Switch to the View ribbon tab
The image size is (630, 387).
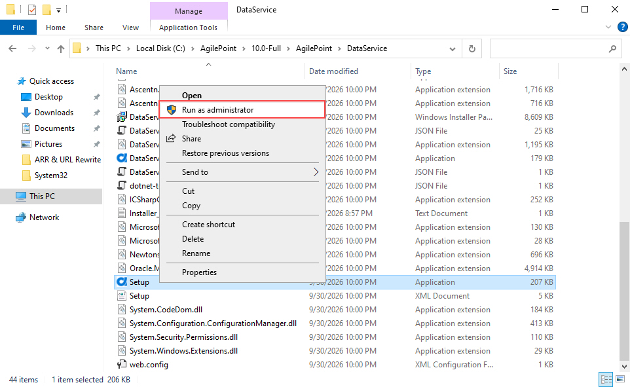(x=130, y=28)
